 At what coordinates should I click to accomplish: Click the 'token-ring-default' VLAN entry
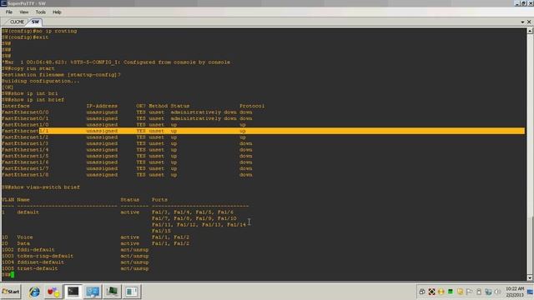45,256
